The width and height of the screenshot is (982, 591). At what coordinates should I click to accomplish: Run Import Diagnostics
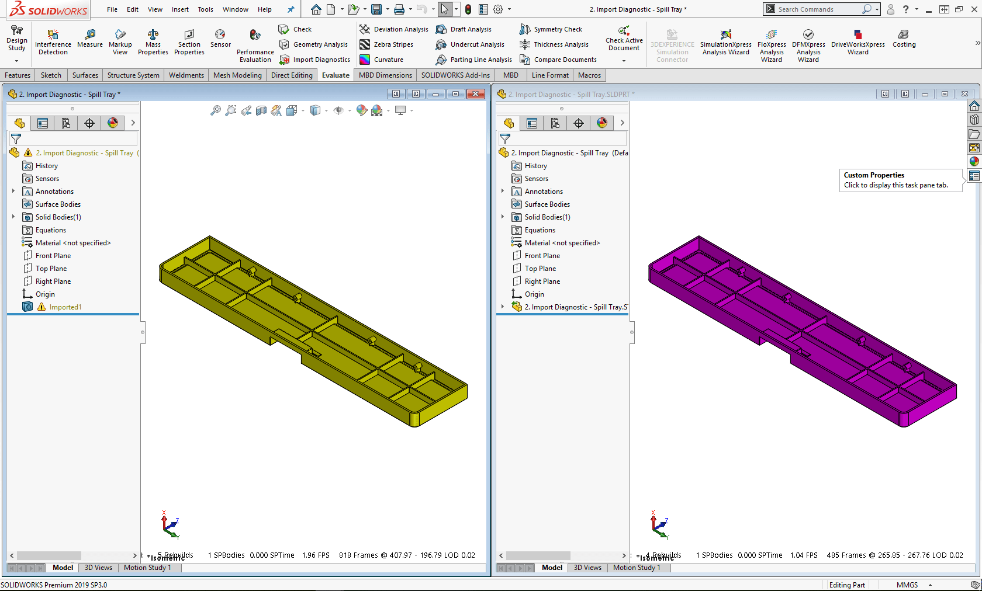click(x=314, y=60)
